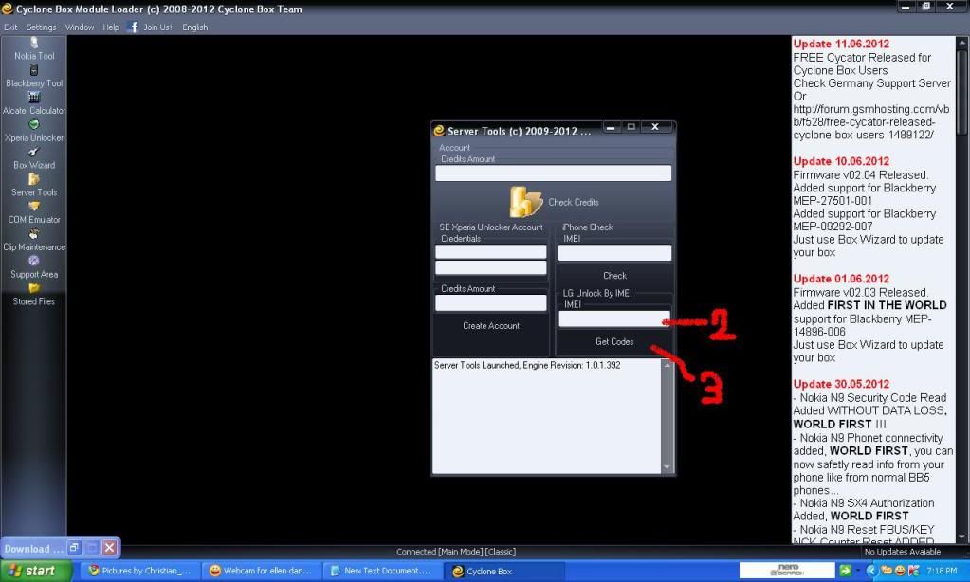970x582 pixels.
Task: Close the minimized Download window
Action: 109,547
